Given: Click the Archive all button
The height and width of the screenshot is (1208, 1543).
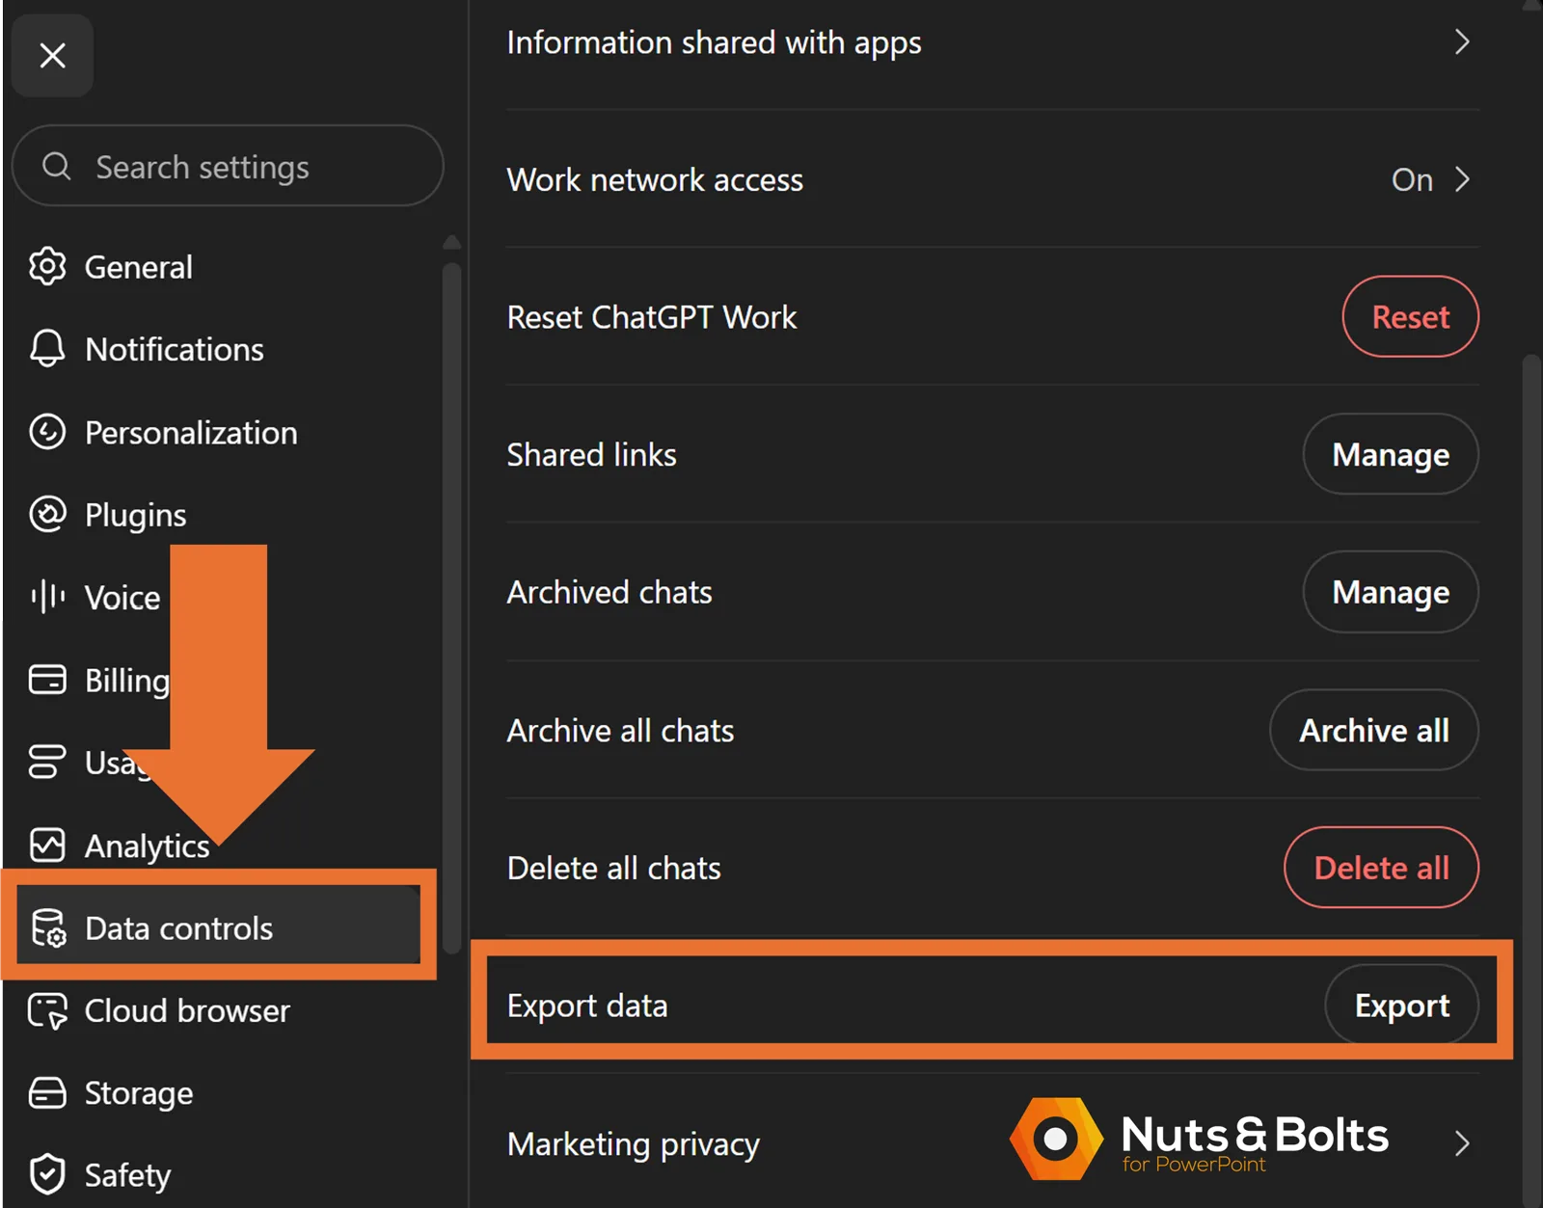Looking at the screenshot, I should (x=1374, y=730).
